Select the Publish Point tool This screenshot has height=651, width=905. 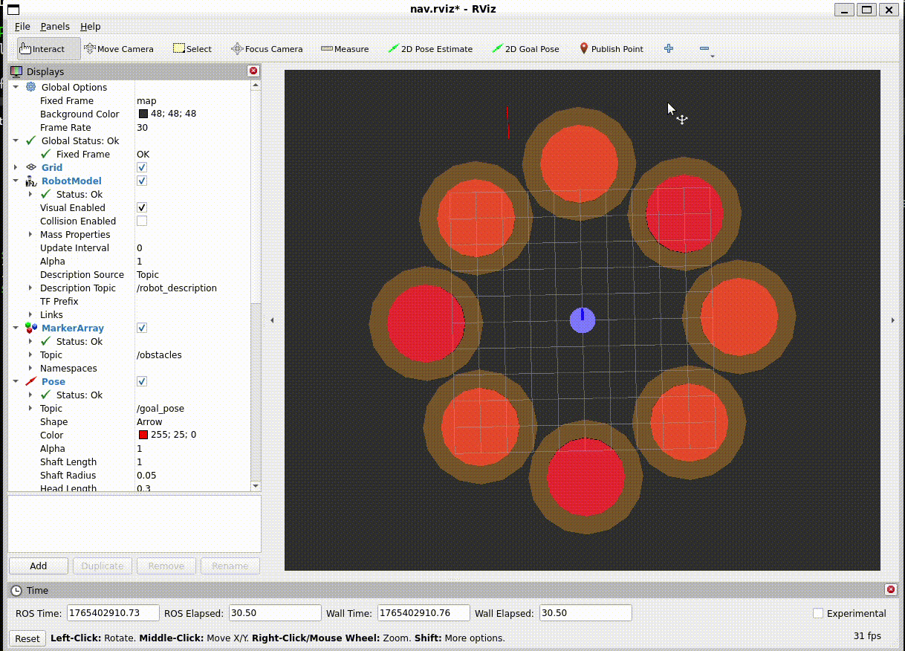(x=611, y=48)
